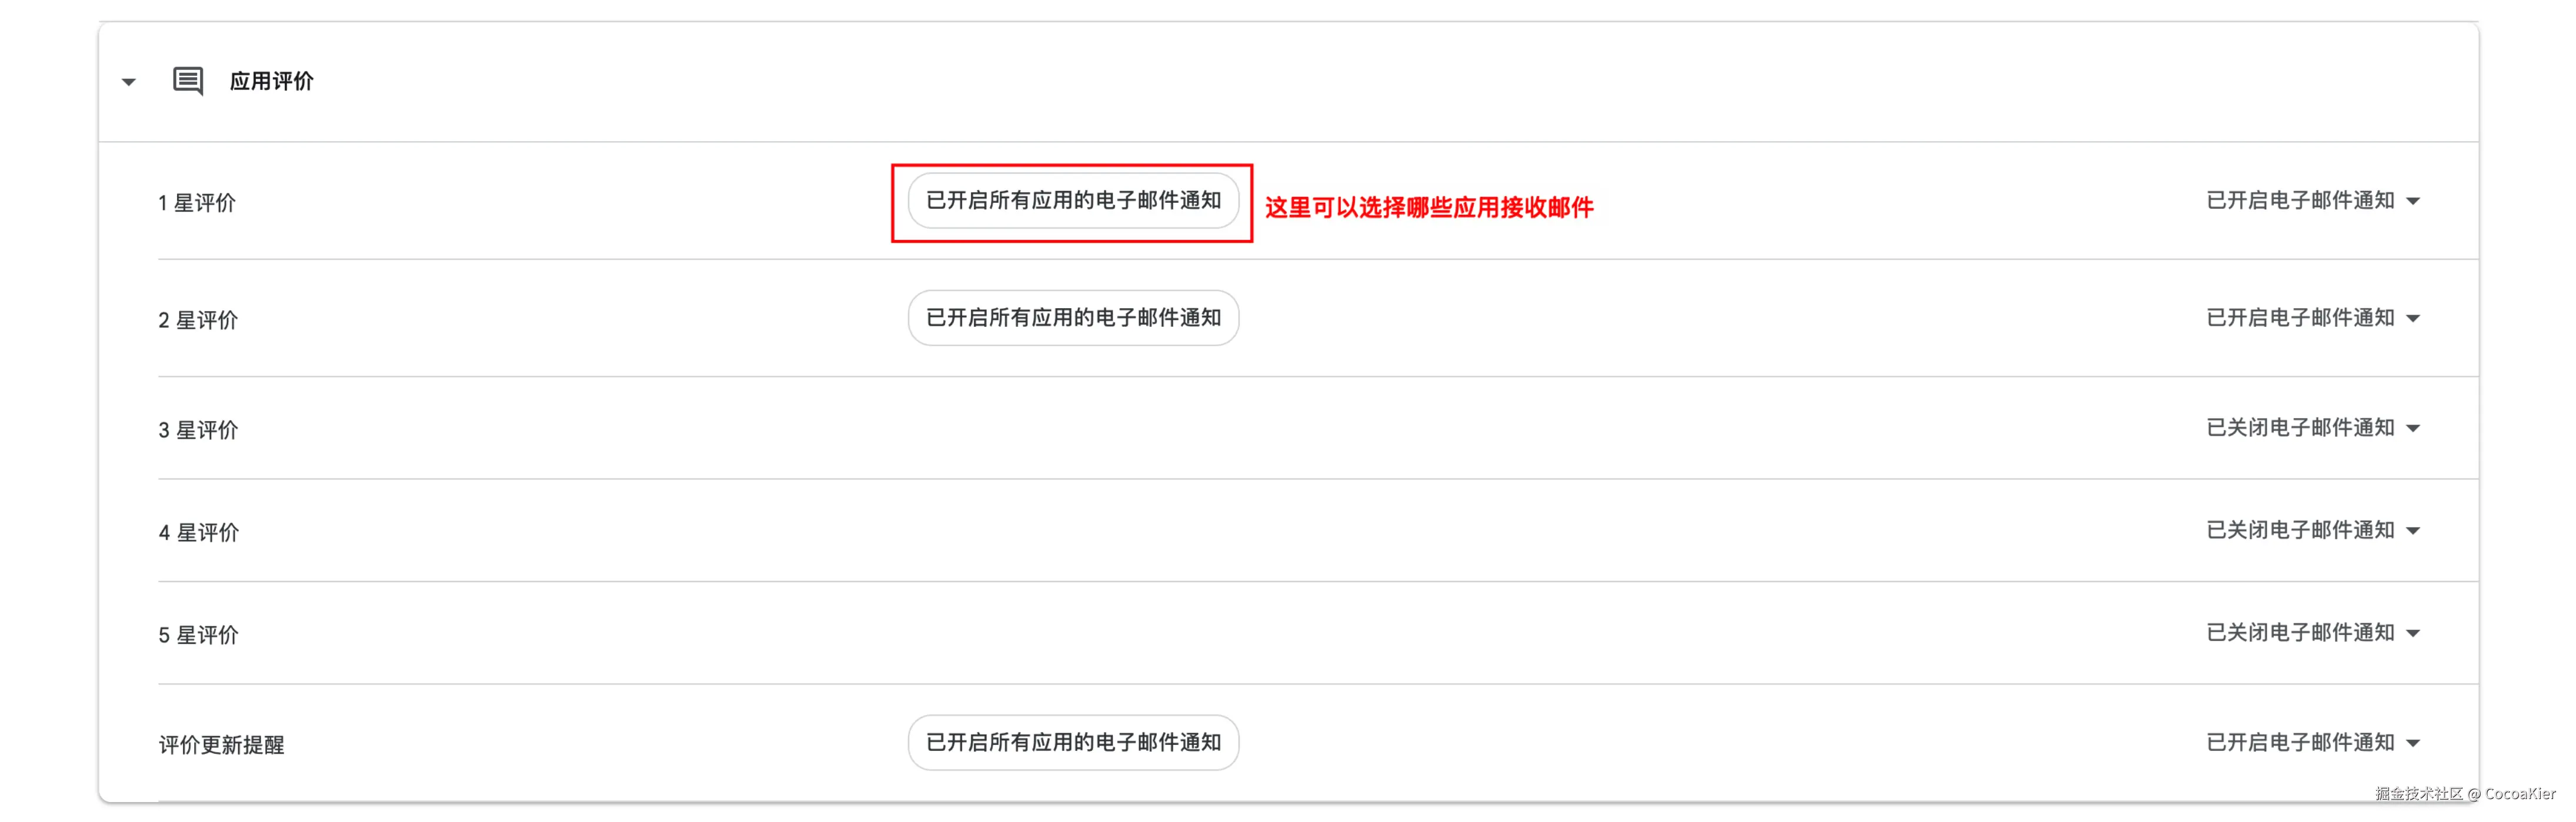
Task: Open app selection chip for 2 星评价
Action: [x=1073, y=318]
